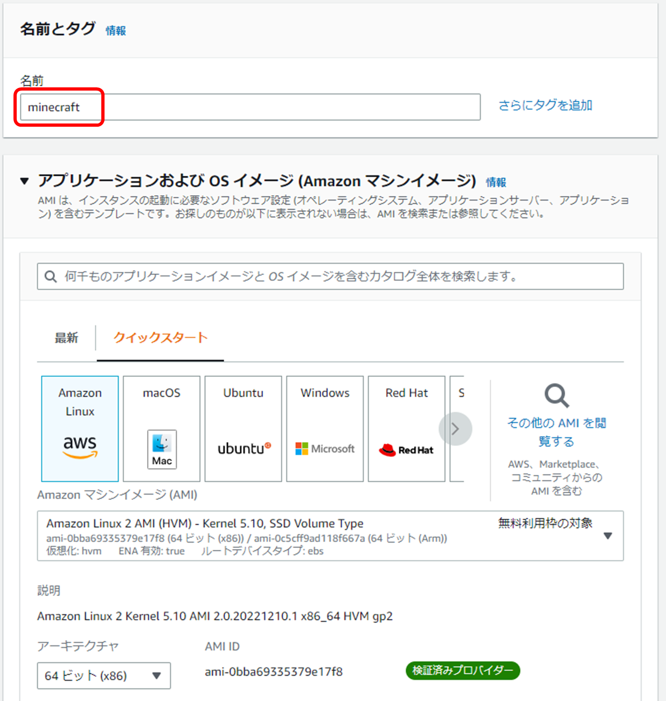Select the Amazon Linux AMI tile
This screenshot has height=701, width=666.
tap(79, 429)
